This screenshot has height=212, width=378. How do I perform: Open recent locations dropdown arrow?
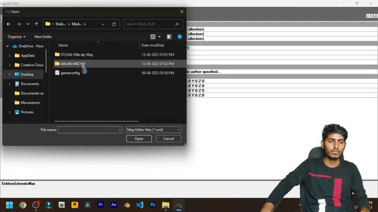(28, 24)
